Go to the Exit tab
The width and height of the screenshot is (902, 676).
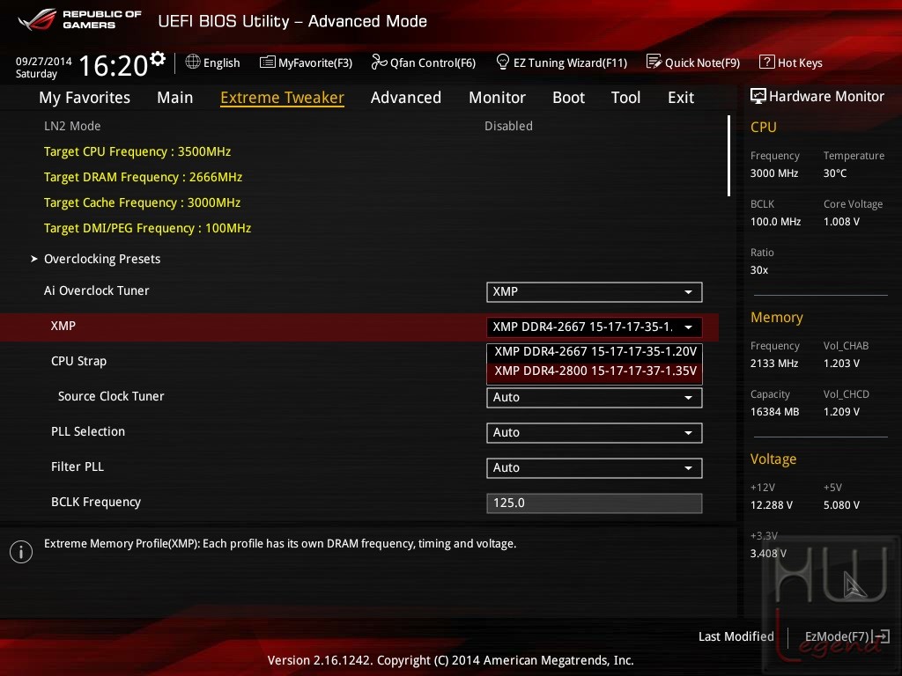click(x=681, y=98)
